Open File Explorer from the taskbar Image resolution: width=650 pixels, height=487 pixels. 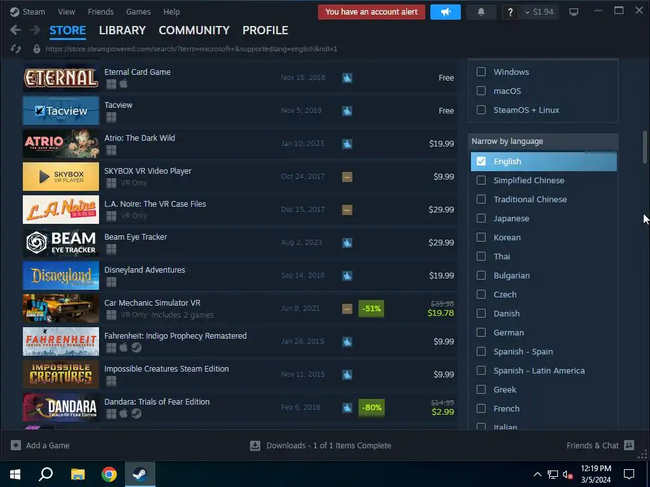[77, 474]
